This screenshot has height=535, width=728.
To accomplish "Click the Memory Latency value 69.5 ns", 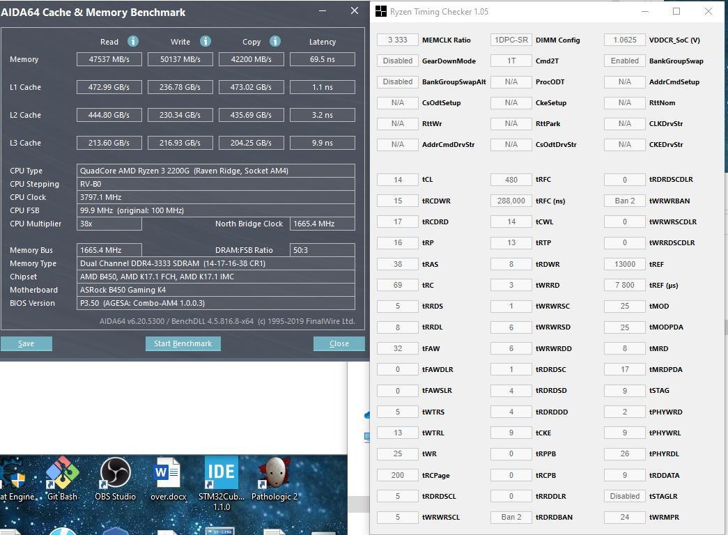I will pyautogui.click(x=323, y=59).
